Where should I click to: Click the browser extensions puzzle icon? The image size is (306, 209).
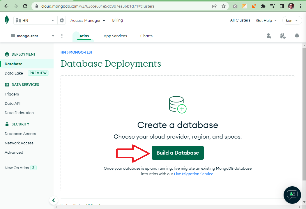[263, 6]
